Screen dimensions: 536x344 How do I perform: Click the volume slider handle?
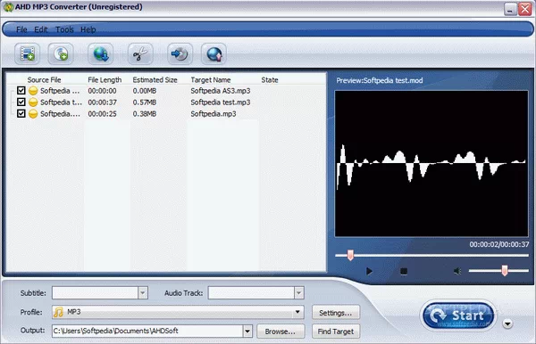click(505, 270)
